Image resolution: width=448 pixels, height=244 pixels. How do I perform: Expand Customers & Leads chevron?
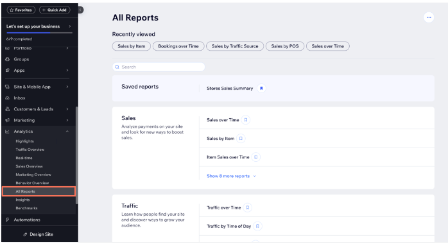[x=67, y=109]
